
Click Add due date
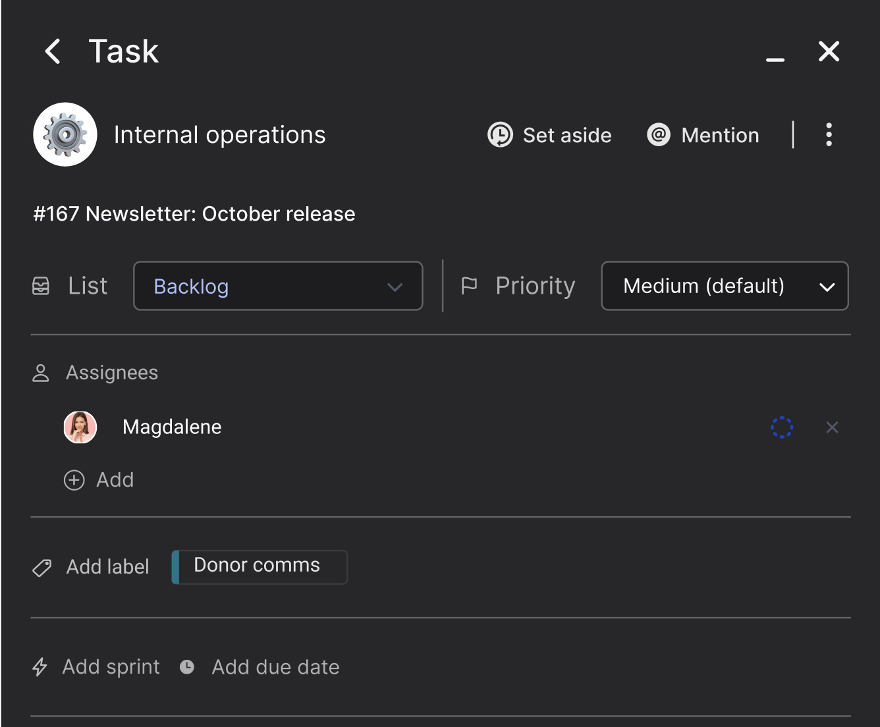click(x=275, y=667)
